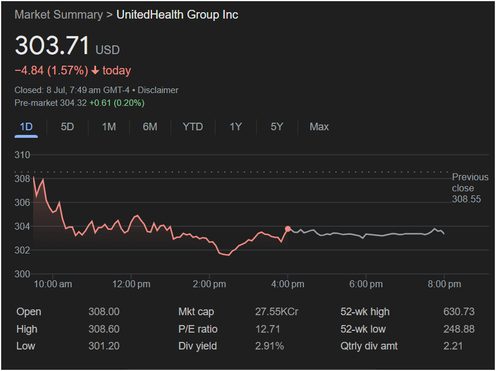This screenshot has width=496, height=371.
Task: Click the Open value 308.00
Action: click(x=104, y=312)
